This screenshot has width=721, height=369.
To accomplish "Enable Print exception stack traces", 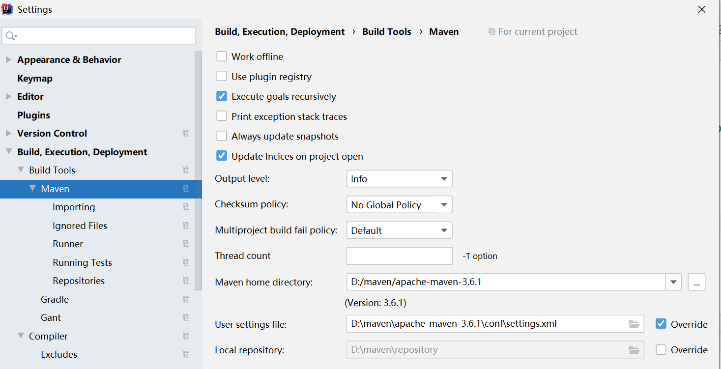I will point(222,116).
